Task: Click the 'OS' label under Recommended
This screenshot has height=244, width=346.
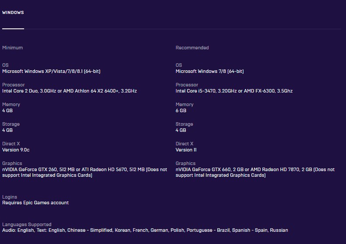Action: tap(179, 65)
